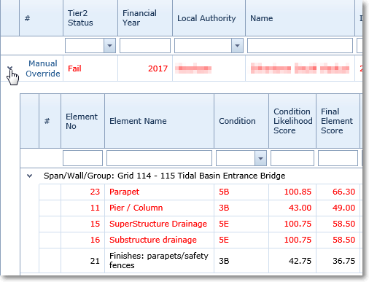
Task: Click element number 16 cell
Action: pos(82,240)
